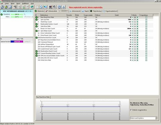
Task: Click the envelope send-mail toolbar icon
Action: coord(10,7)
